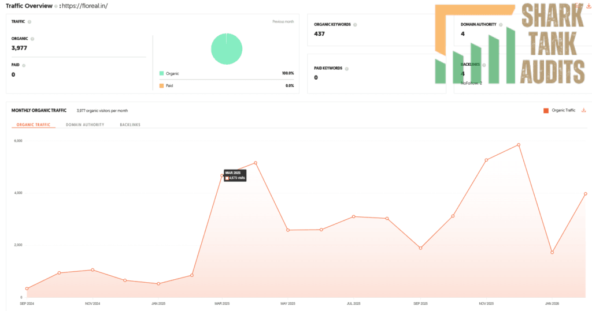Click info icon beside ORGANIC KEYWORDS

click(x=355, y=25)
